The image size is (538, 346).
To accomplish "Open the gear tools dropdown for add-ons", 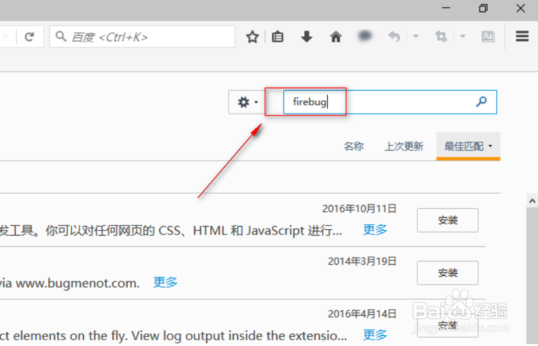I will tap(247, 102).
